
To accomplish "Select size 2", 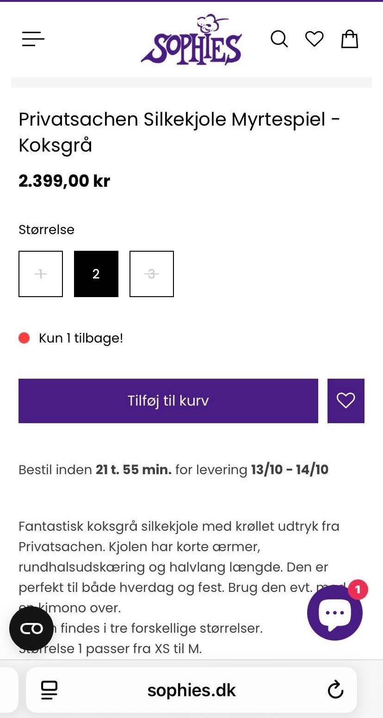I will (x=96, y=274).
